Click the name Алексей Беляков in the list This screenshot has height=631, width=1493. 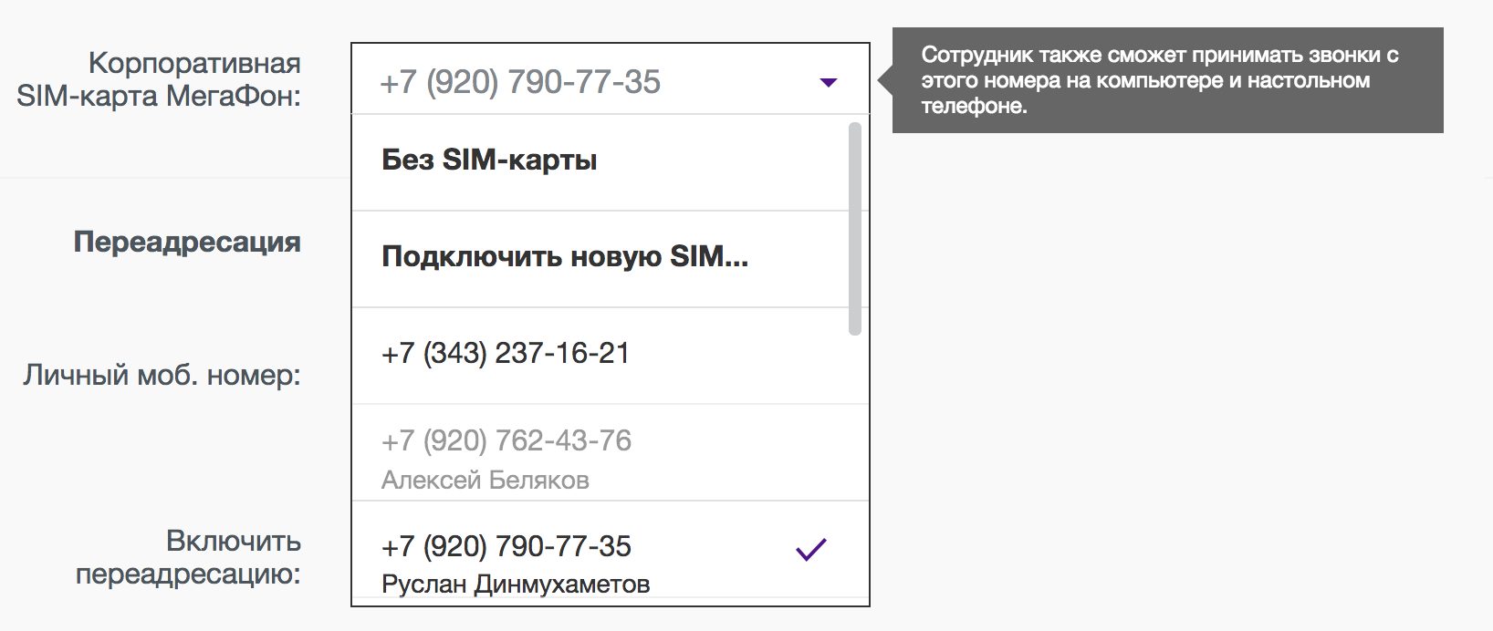485,481
